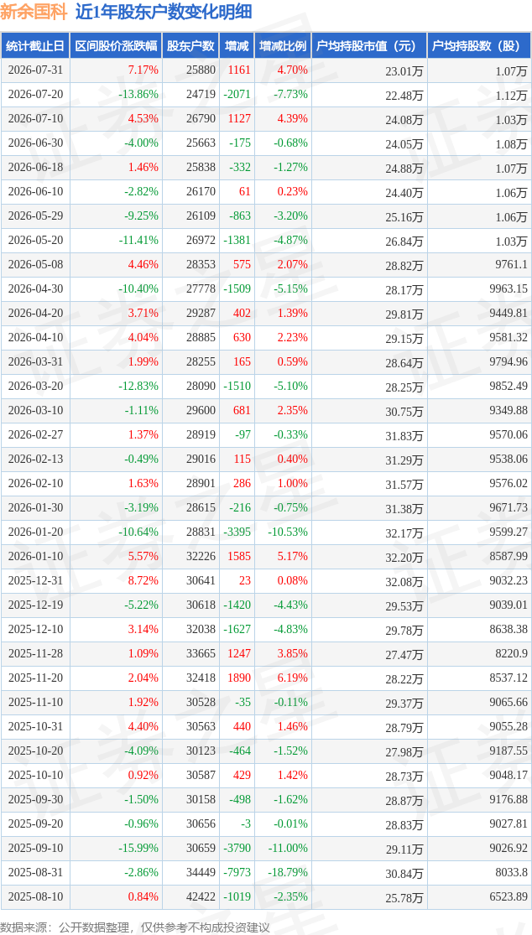The width and height of the screenshot is (532, 935).
Task: Select the 近1年股东户数变化明细 heading
Action: point(164,12)
